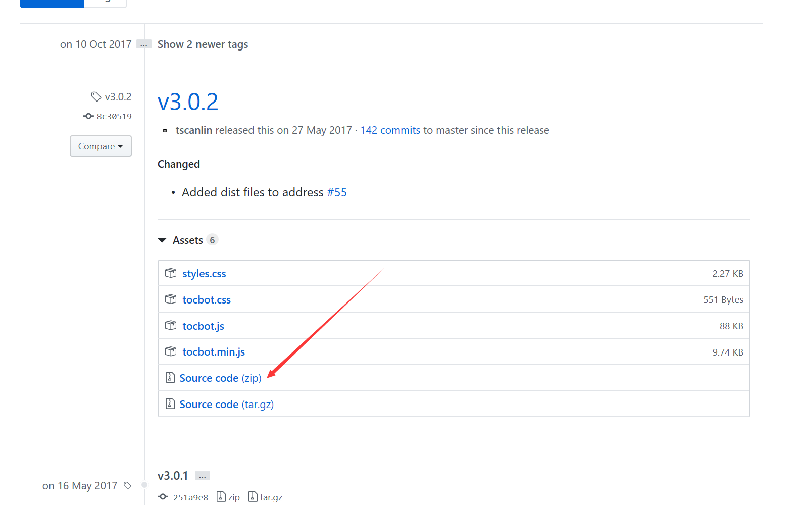Open the v3.0.2 tag in sidebar
This screenshot has height=505, width=801.
tap(118, 96)
